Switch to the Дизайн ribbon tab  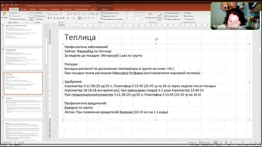(33, 9)
